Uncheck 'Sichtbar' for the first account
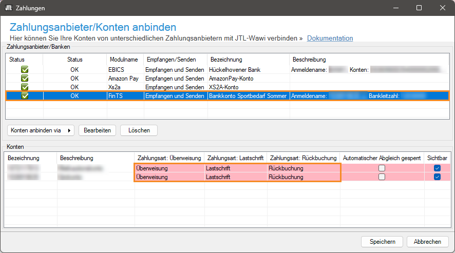Viewport: 455px width, 253px height. tap(437, 168)
